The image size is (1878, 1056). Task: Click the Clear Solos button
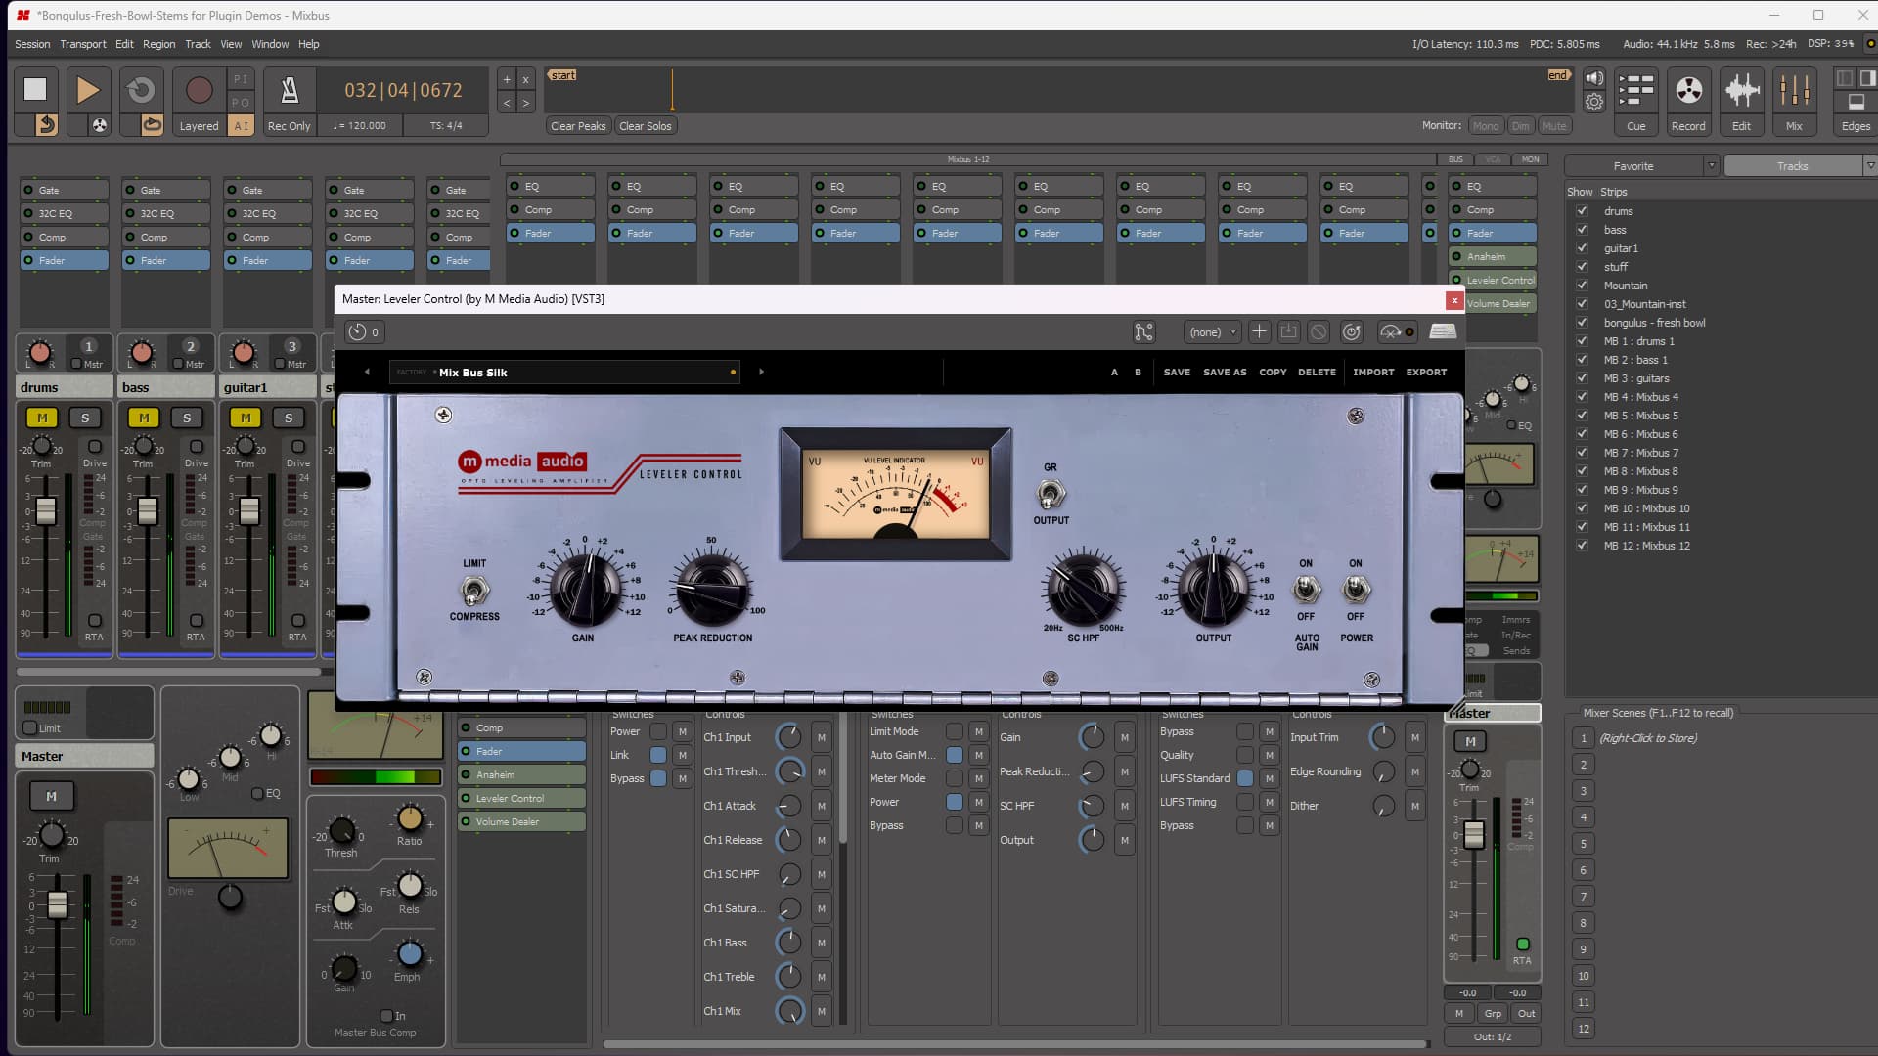[x=646, y=126]
